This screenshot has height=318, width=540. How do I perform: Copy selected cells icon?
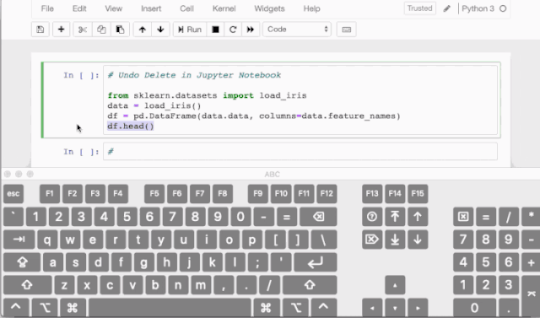coord(101,30)
